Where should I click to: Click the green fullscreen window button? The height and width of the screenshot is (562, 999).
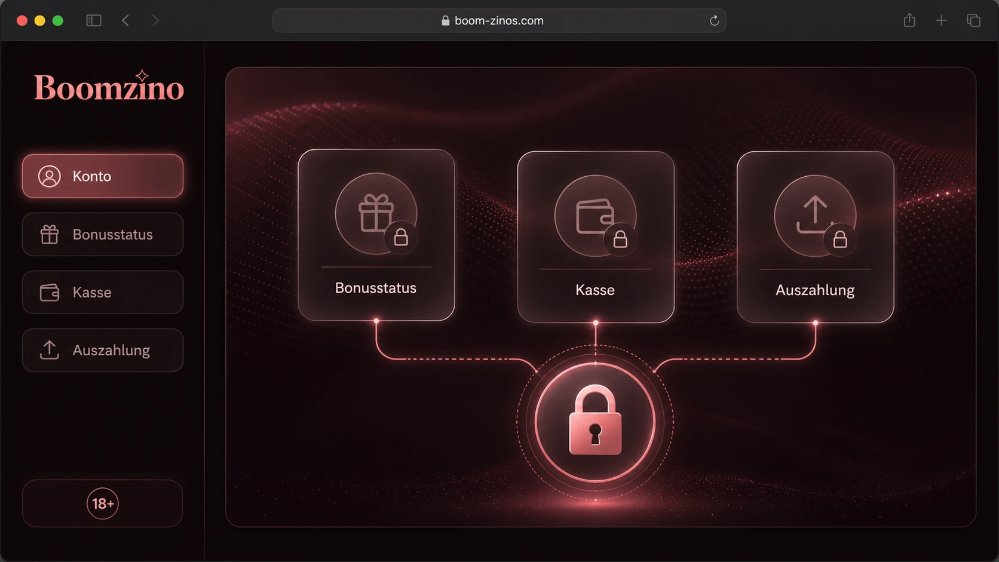[58, 20]
